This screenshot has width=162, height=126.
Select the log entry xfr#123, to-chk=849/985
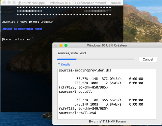coord(83,109)
